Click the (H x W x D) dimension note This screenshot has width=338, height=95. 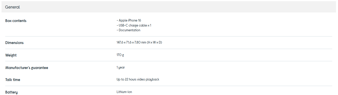click(x=154, y=42)
